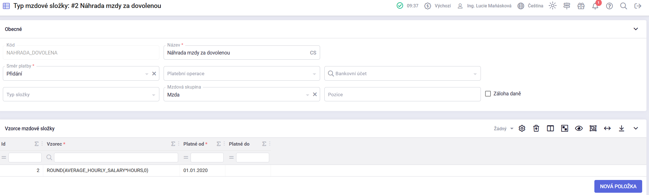Open the Žádný filter dropdown
649x195 pixels.
503,129
